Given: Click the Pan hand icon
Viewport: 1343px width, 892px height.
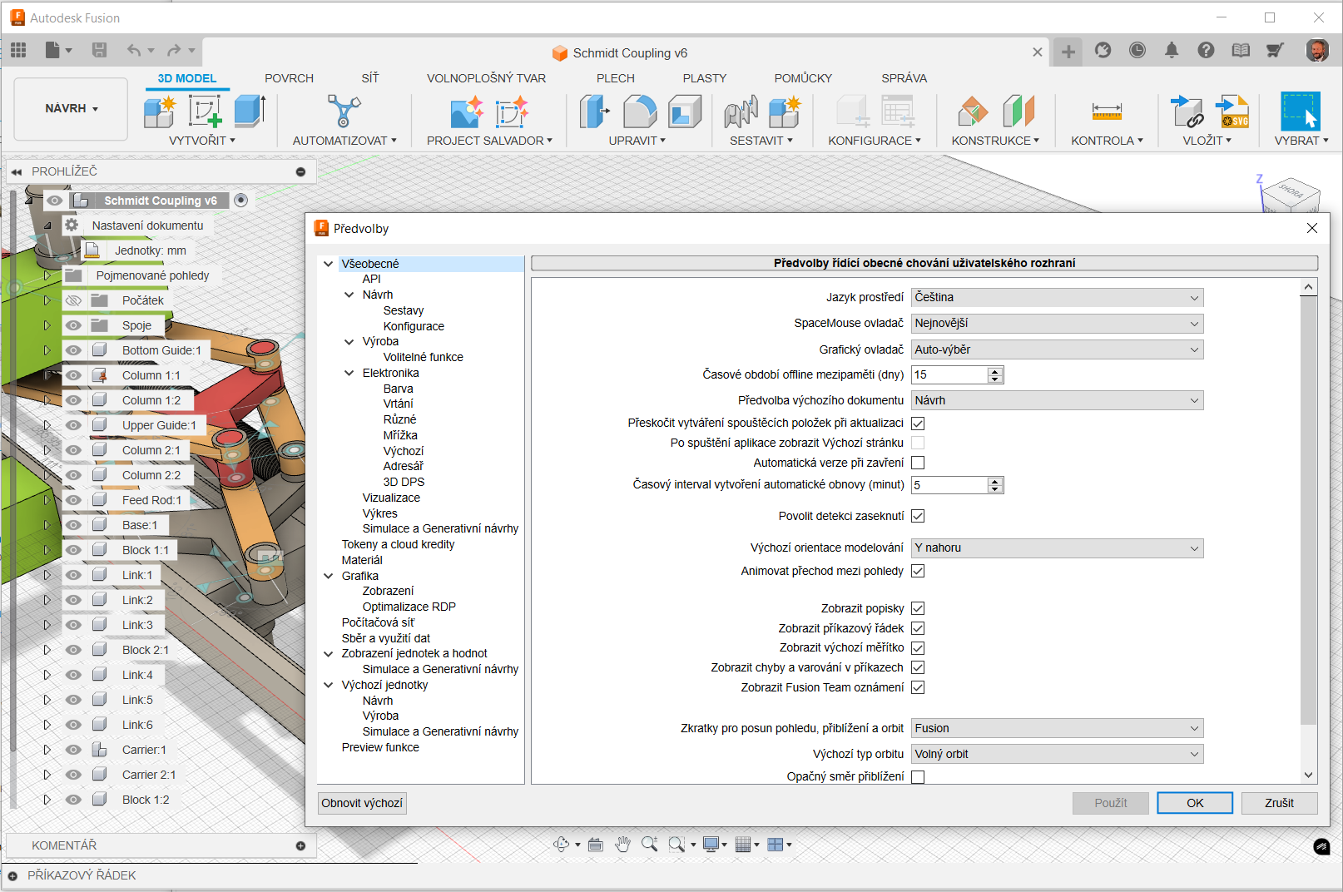Looking at the screenshot, I should tap(622, 845).
